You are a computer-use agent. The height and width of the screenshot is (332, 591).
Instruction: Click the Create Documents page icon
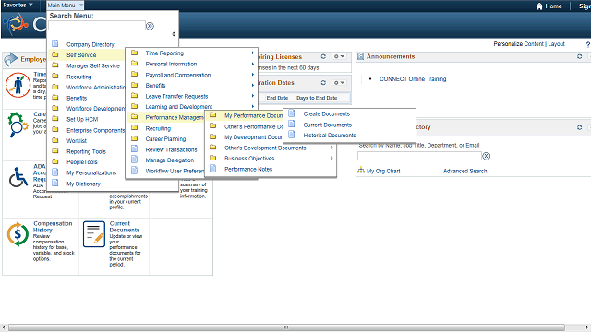tap(292, 113)
